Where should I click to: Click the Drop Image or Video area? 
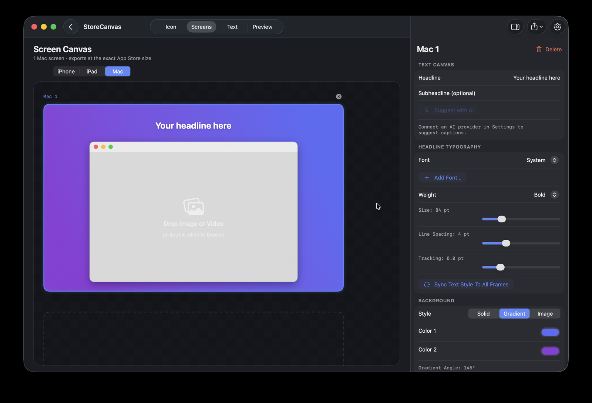pyautogui.click(x=194, y=217)
